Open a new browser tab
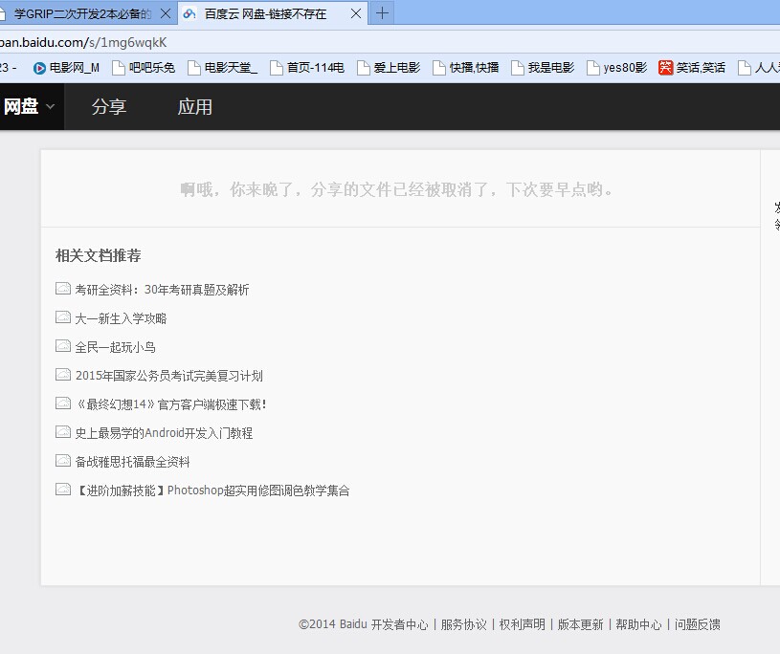Viewport: 780px width, 654px height. (382, 13)
